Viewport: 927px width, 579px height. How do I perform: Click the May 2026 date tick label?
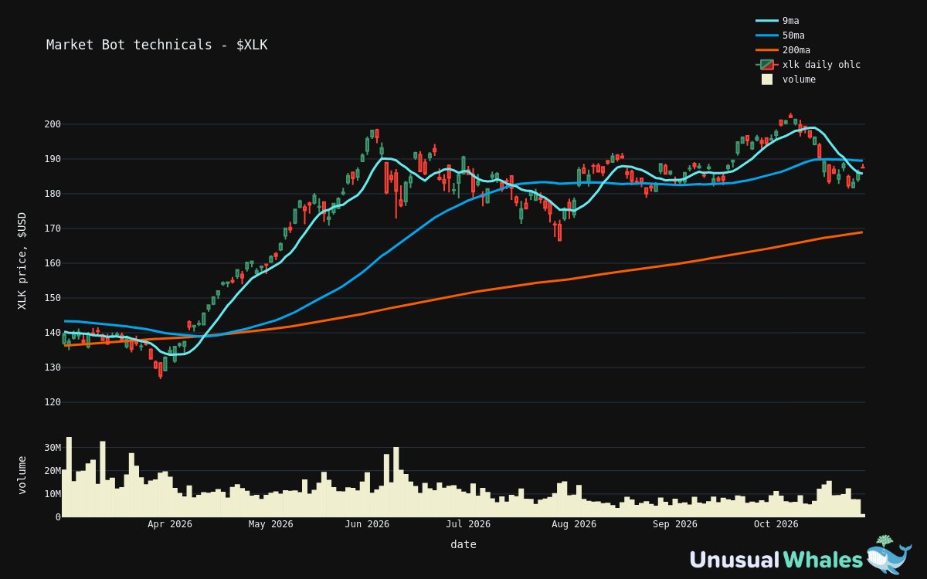click(x=271, y=524)
